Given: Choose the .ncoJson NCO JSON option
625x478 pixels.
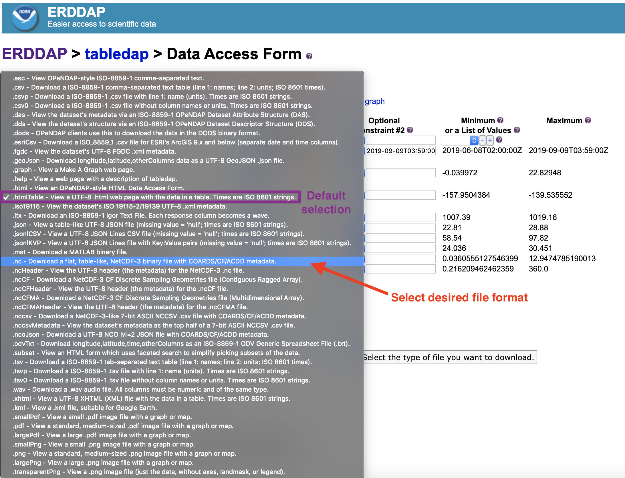Looking at the screenshot, I should pos(182,334).
